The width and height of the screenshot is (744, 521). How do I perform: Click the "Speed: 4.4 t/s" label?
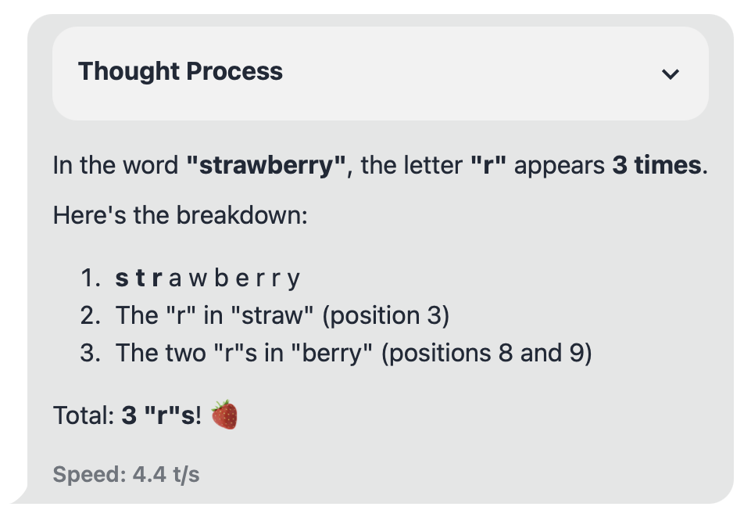(x=126, y=474)
